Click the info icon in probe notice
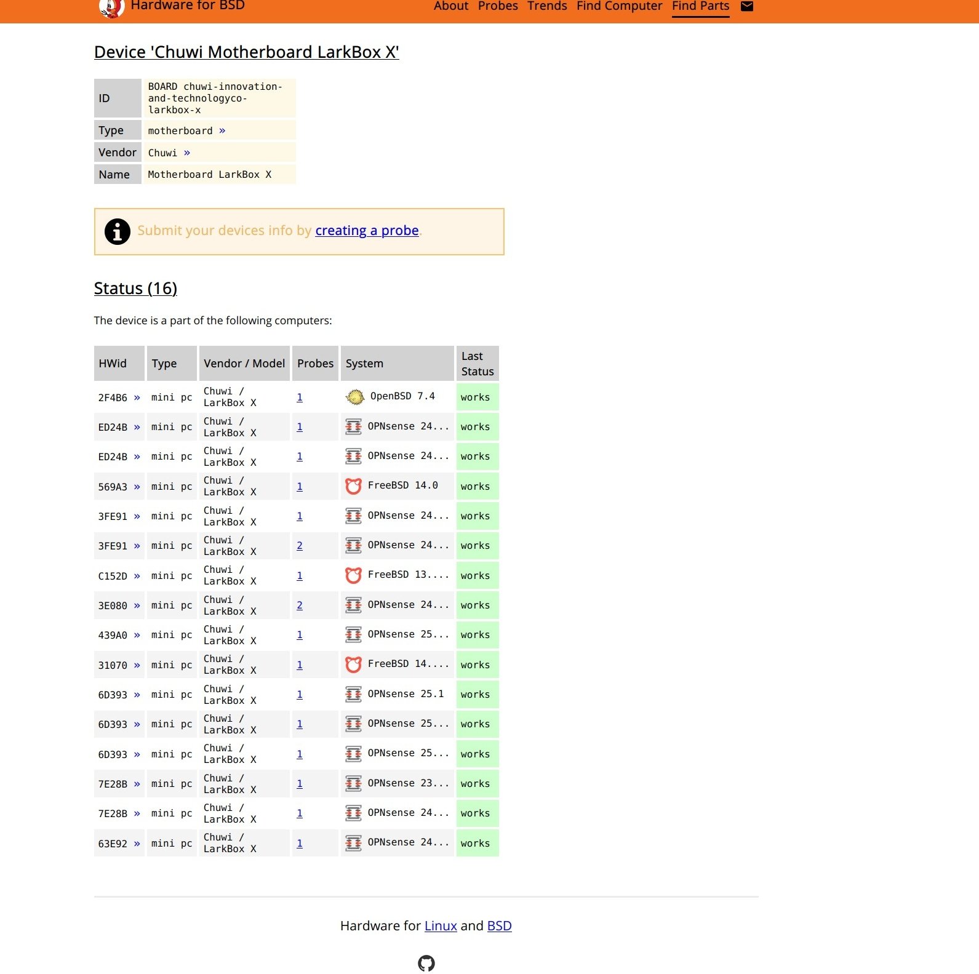The image size is (979, 974). (x=117, y=232)
